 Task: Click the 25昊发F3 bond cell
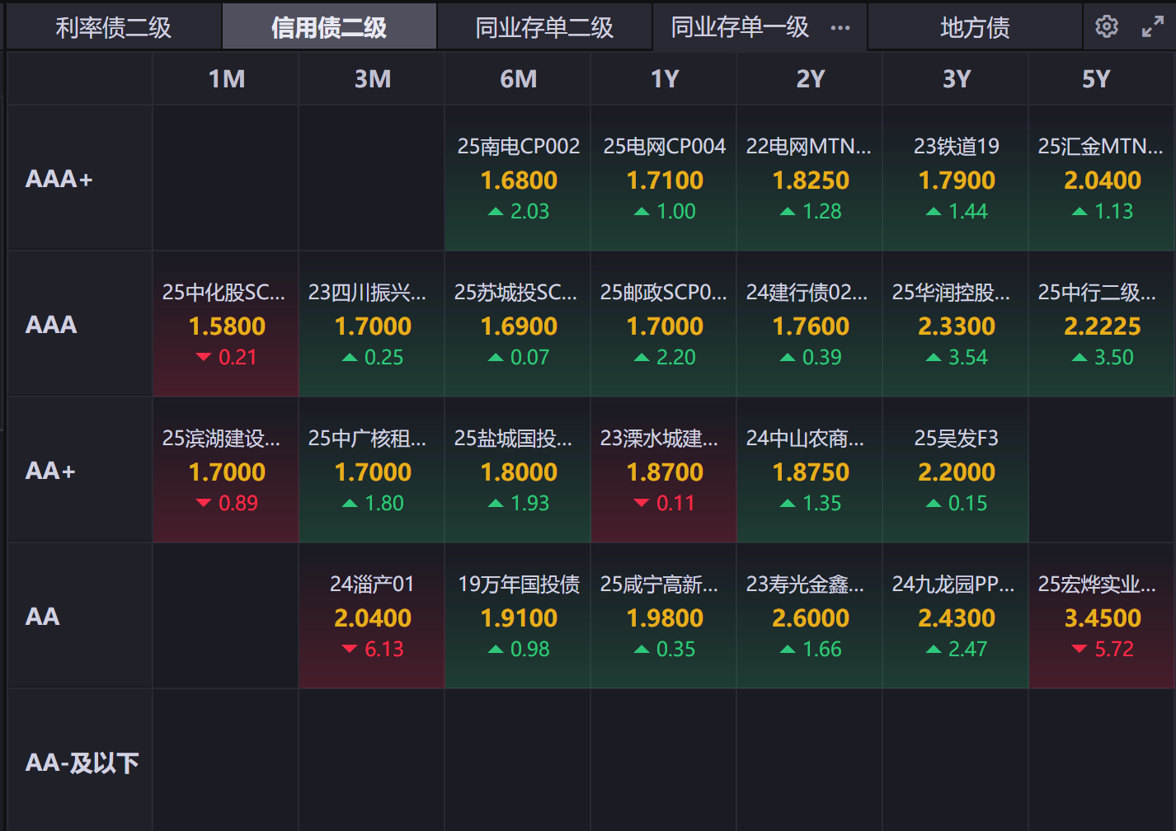coord(956,471)
